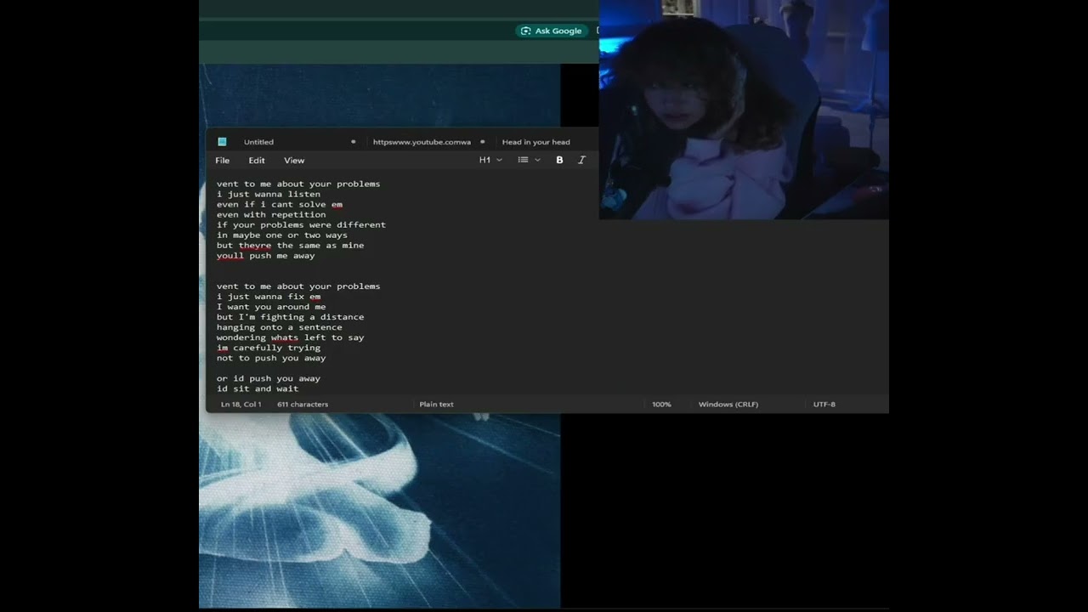Image resolution: width=1088 pixels, height=612 pixels.
Task: Click the 611 characters status entry
Action: [x=303, y=405]
